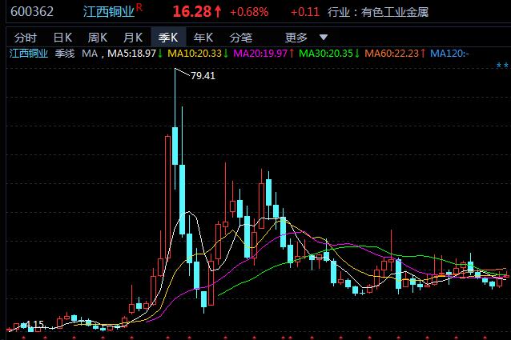Switch to the 分时 chart tab

pos(25,38)
